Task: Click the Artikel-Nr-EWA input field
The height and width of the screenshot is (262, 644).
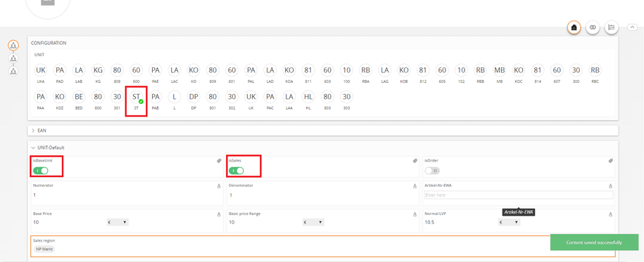Action: (519, 195)
